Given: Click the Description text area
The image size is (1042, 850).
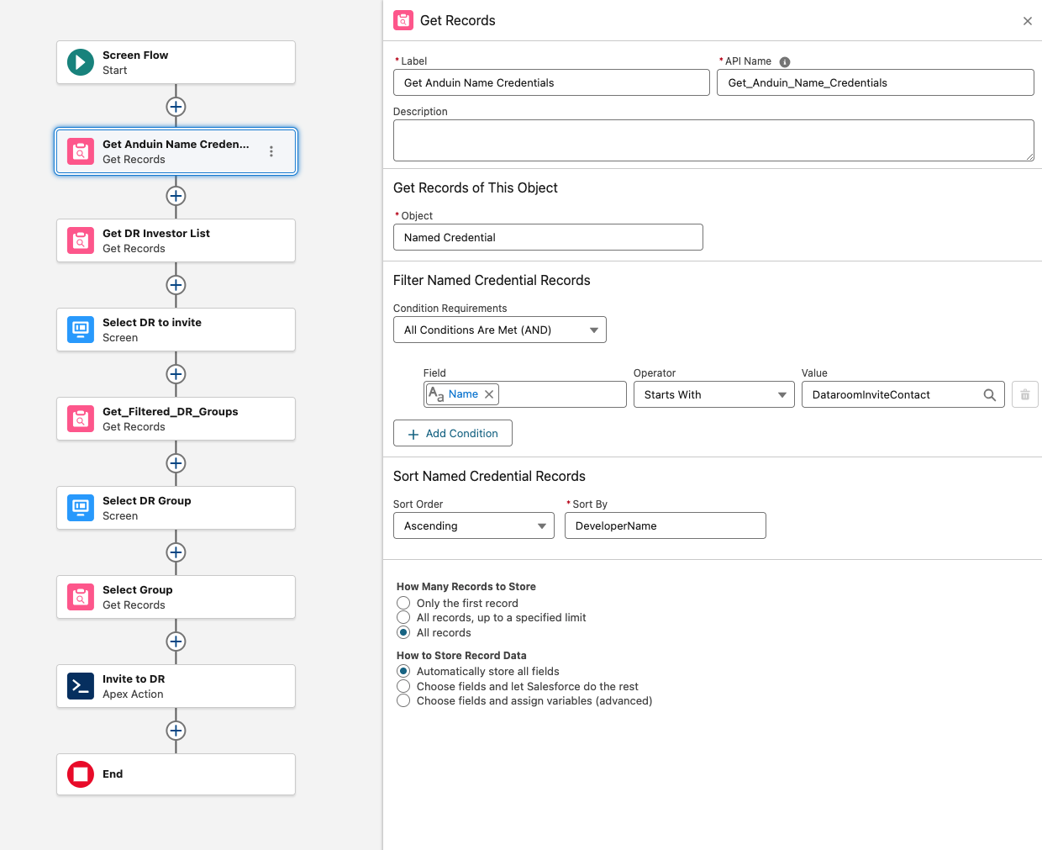Looking at the screenshot, I should (x=713, y=140).
